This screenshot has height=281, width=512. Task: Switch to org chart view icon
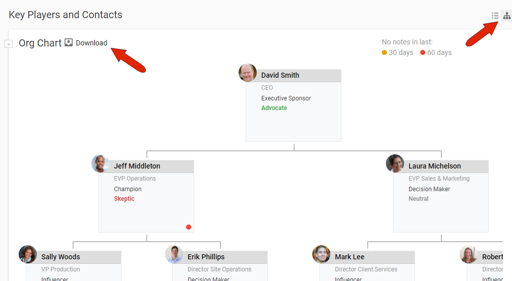[506, 16]
